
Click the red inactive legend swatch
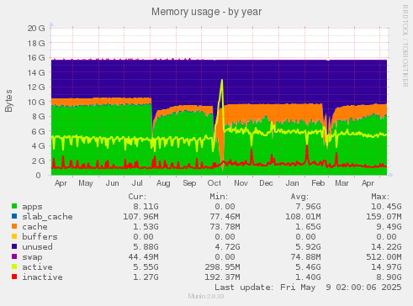click(x=14, y=277)
